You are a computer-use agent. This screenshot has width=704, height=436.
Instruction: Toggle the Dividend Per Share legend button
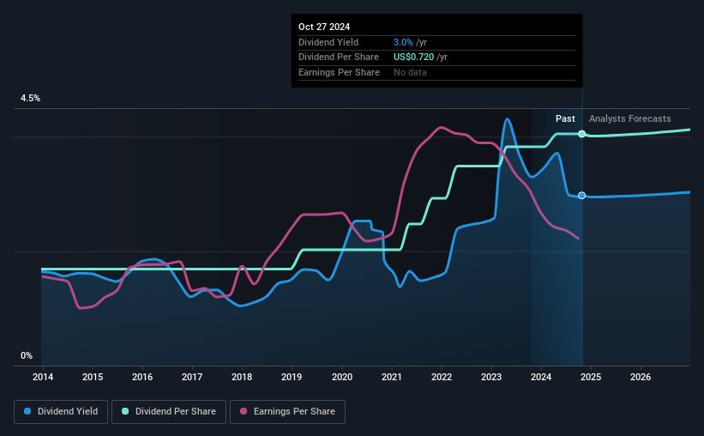click(x=169, y=412)
